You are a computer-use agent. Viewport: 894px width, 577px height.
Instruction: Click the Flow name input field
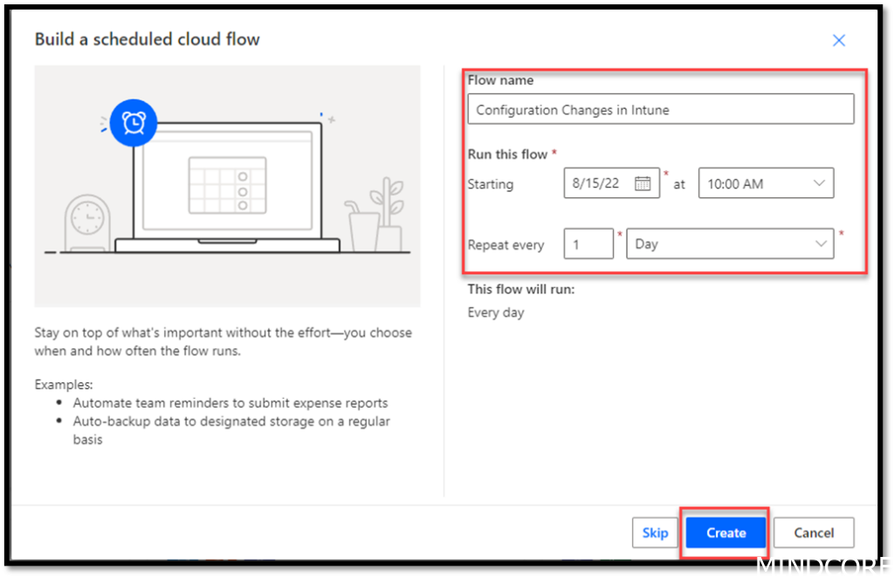(660, 109)
